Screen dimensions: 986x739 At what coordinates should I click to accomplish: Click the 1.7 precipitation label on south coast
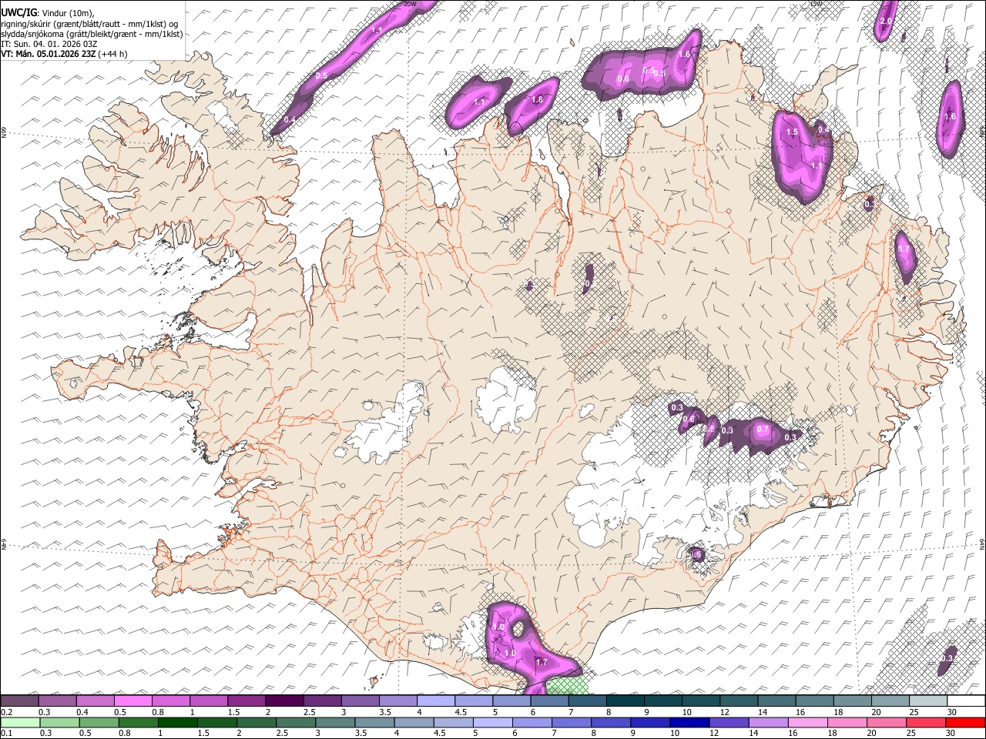pyautogui.click(x=542, y=662)
